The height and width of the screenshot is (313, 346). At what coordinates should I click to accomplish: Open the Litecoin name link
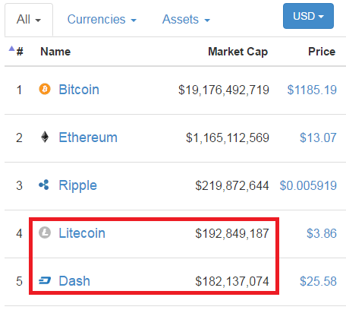(x=82, y=233)
